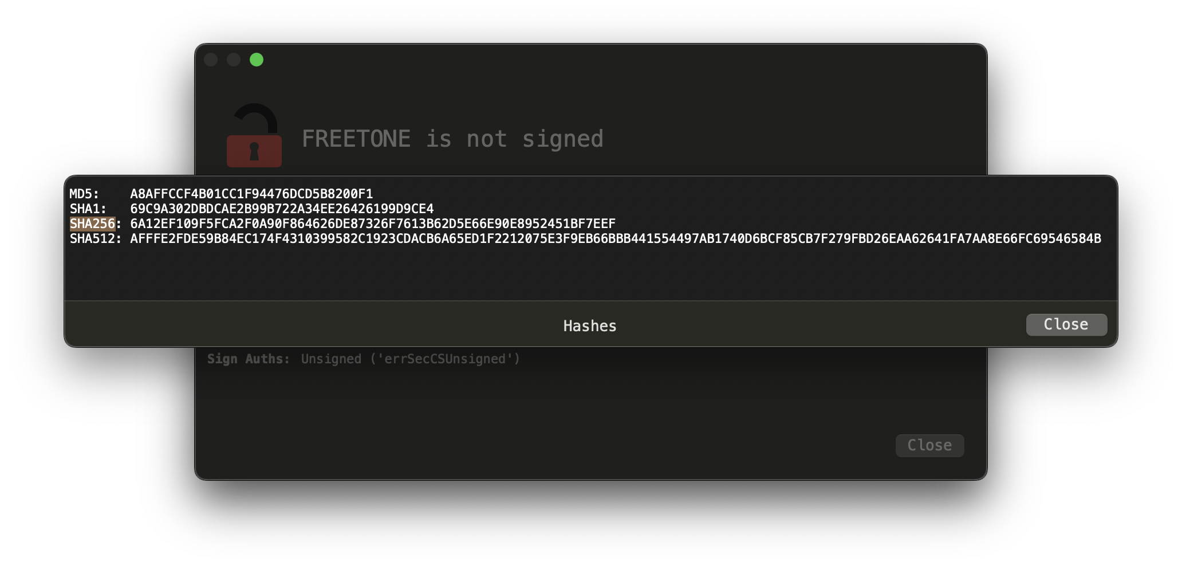Click the SHA512 hash value
The height and width of the screenshot is (565, 1182).
pyautogui.click(x=615, y=238)
